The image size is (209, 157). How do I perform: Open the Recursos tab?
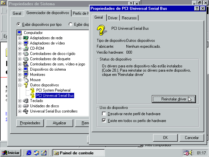click(129, 18)
